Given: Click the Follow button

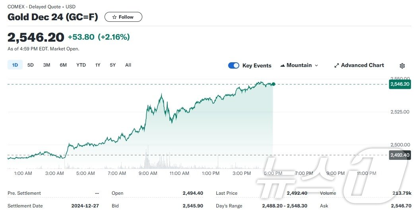Looking at the screenshot, I should pos(123,17).
